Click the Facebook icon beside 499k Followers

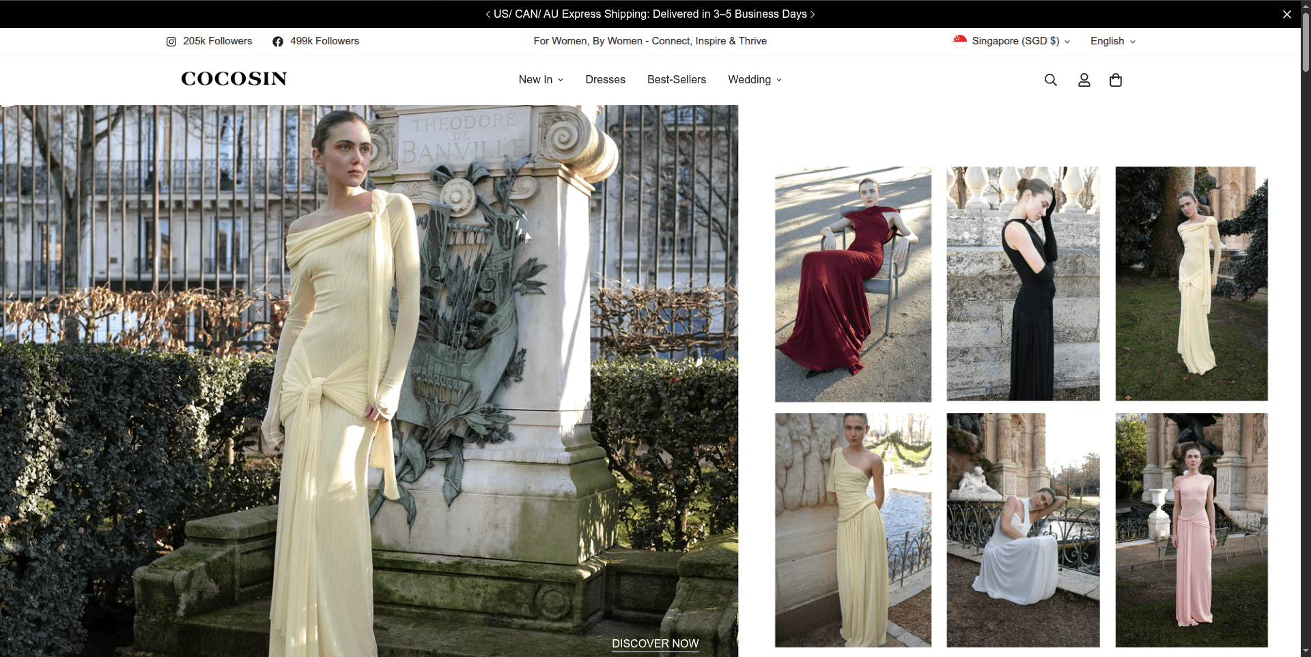pos(278,42)
